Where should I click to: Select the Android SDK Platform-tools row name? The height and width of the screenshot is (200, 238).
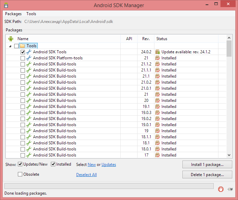point(58,58)
